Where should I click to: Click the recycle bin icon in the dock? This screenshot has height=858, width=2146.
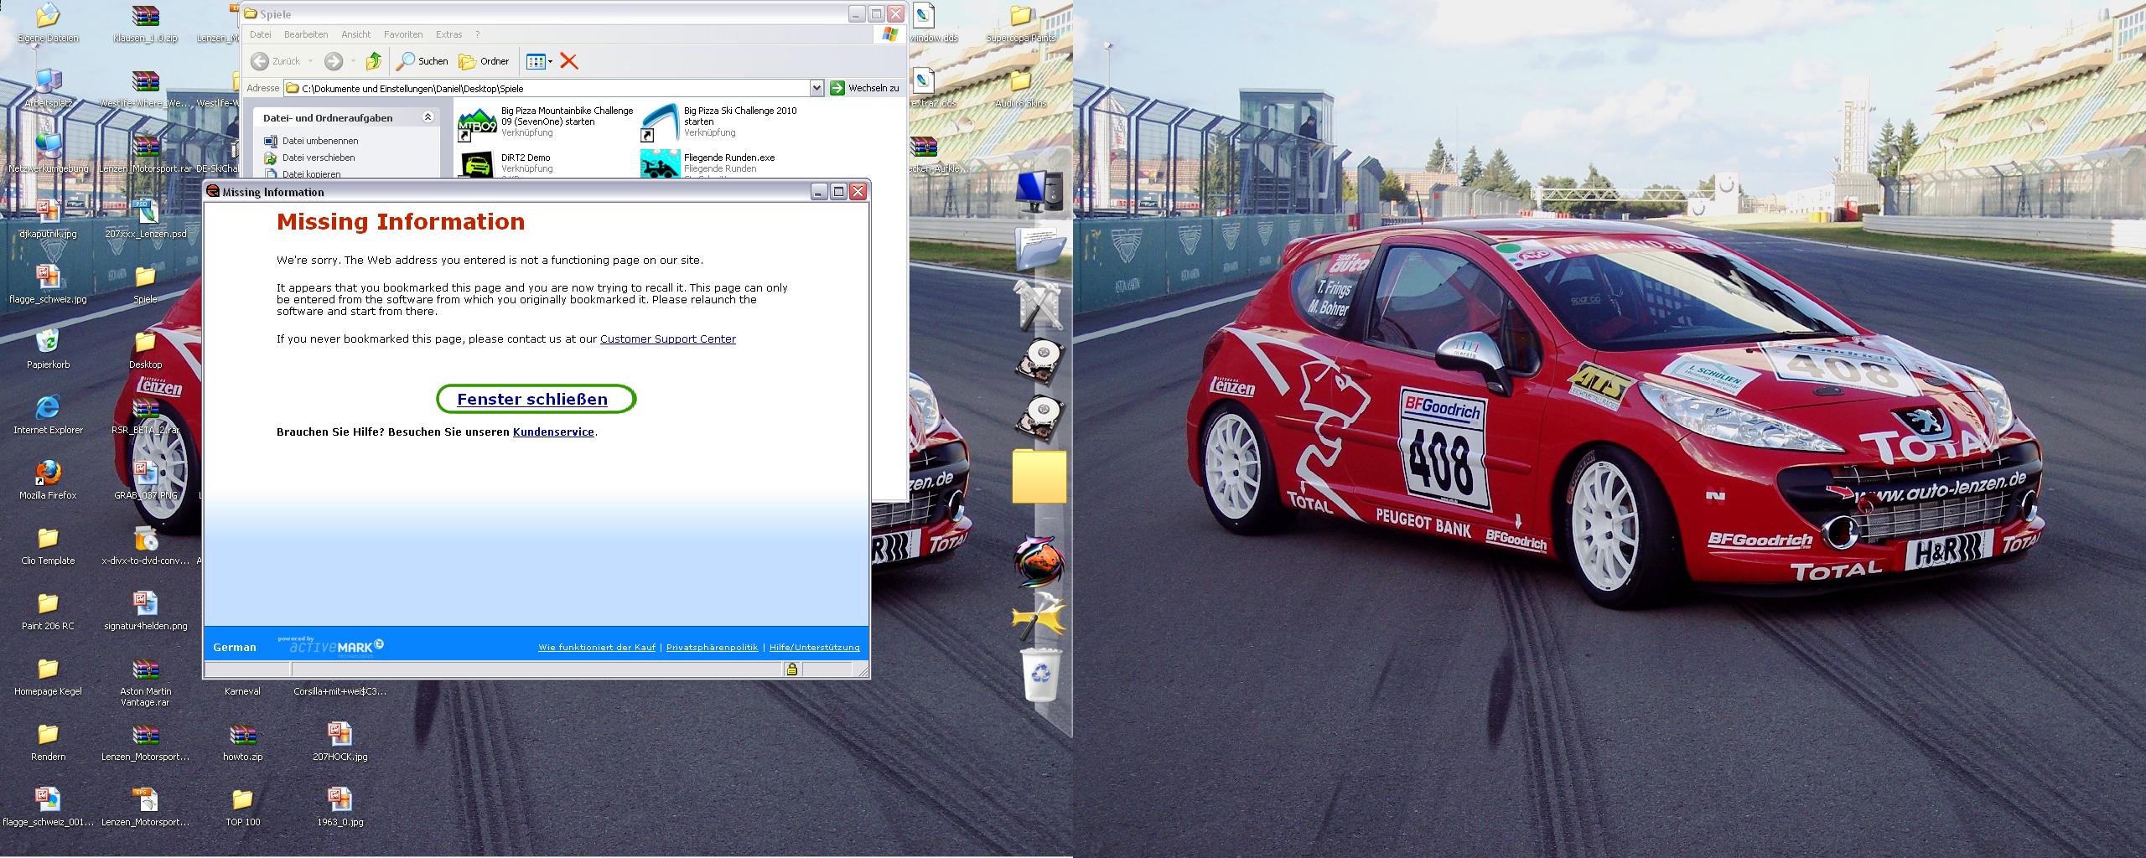point(1041,674)
